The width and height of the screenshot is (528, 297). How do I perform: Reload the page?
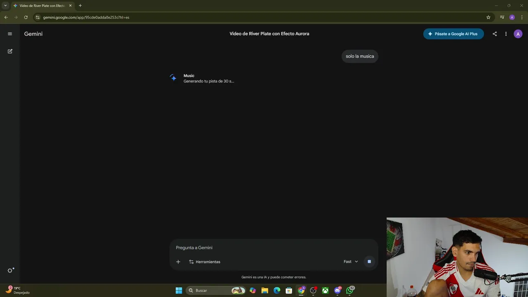(x=26, y=17)
